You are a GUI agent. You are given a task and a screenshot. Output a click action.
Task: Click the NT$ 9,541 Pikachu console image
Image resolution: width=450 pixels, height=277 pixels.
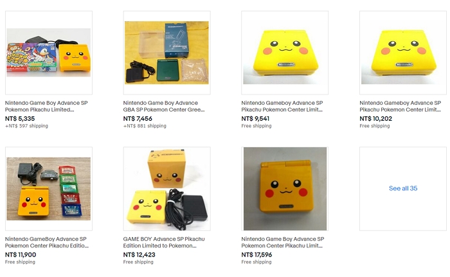pyautogui.click(x=285, y=53)
